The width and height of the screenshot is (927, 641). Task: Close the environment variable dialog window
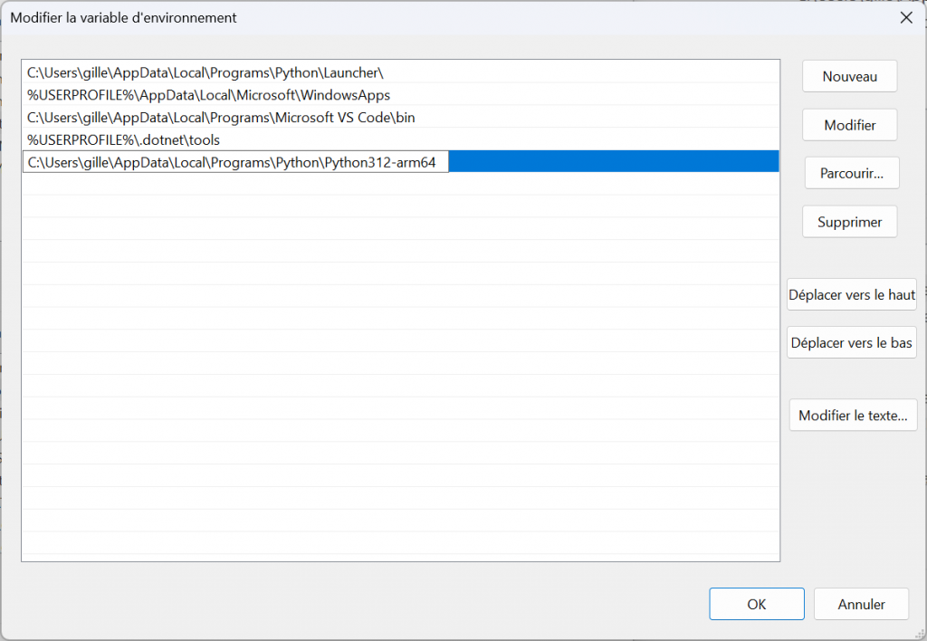[905, 17]
